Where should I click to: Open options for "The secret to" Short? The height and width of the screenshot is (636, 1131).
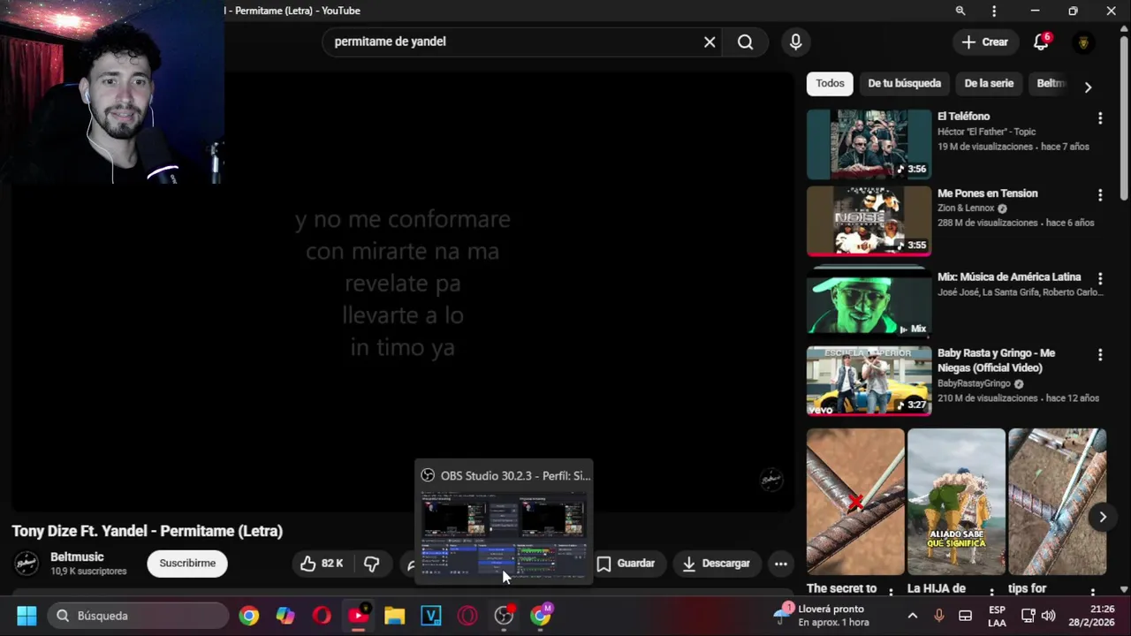[x=891, y=591]
